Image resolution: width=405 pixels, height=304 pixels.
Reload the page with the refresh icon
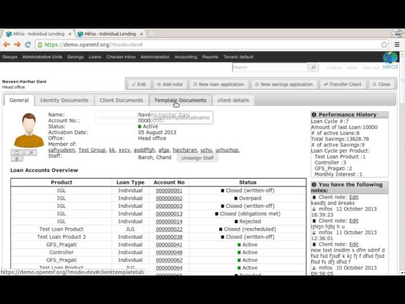coord(28,44)
